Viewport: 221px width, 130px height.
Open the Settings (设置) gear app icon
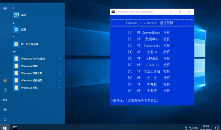point(16,30)
